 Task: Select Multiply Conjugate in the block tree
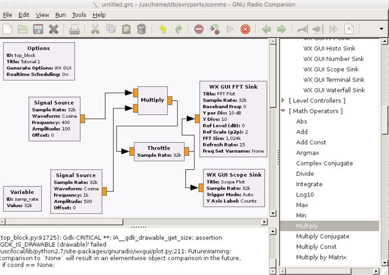[x=323, y=236]
